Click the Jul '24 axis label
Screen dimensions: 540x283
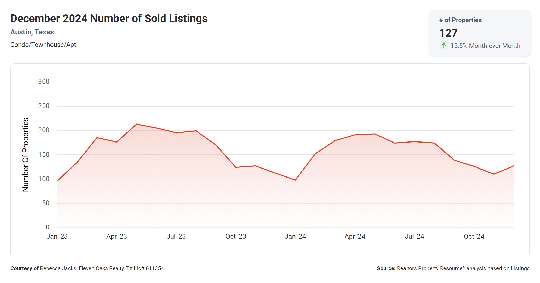pyautogui.click(x=414, y=236)
